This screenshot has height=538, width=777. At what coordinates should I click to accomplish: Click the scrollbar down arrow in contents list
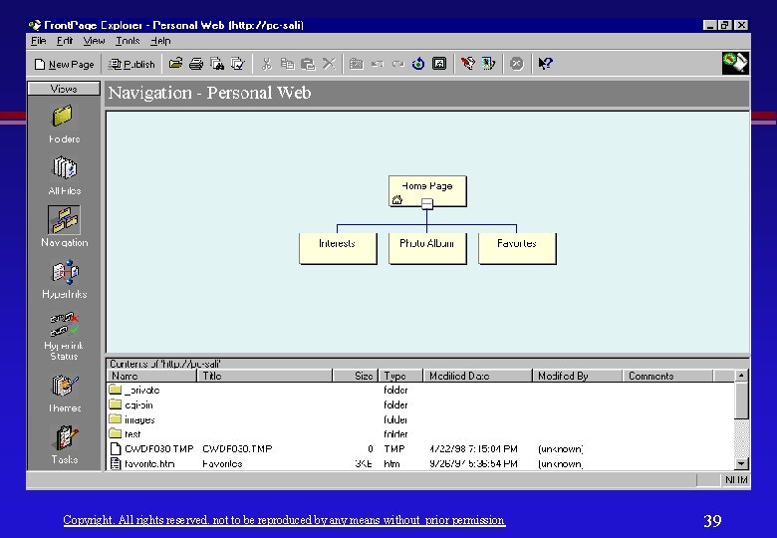741,463
